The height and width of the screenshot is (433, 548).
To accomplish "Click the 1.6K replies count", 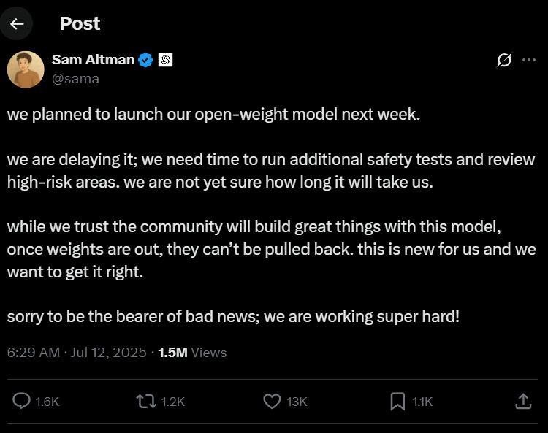I will tap(47, 402).
